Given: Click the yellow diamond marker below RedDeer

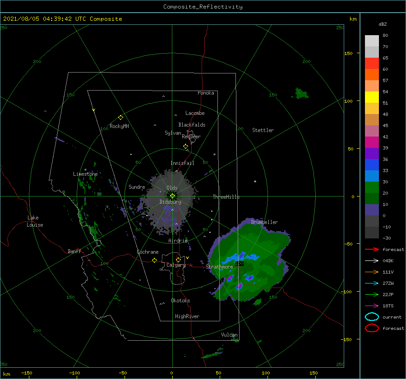Looking at the screenshot, I should click(186, 146).
